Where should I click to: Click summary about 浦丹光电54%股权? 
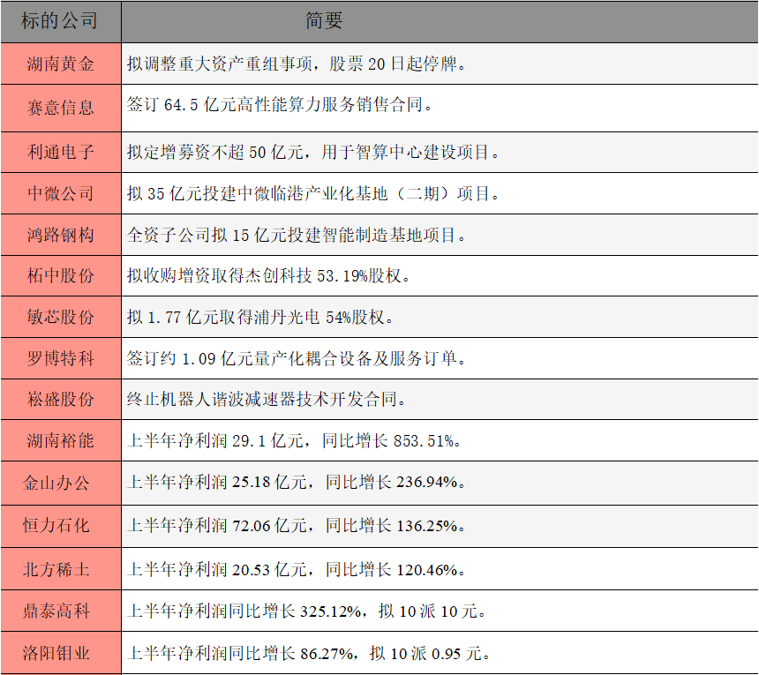point(440,318)
